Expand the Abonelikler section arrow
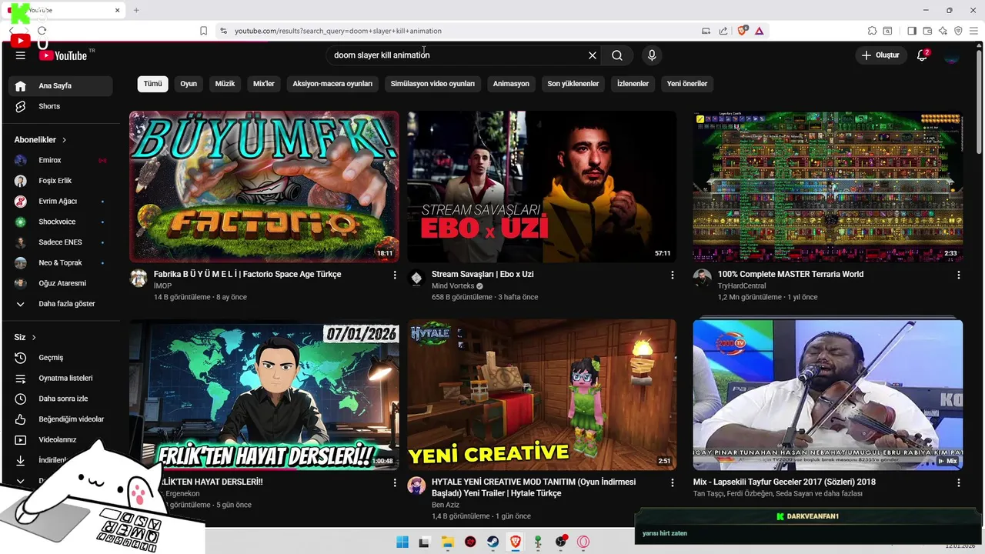Screen dimensions: 985x554 [x=64, y=140]
